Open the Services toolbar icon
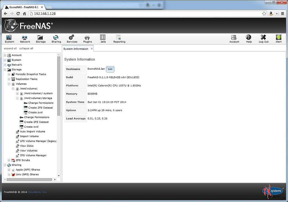 pyautogui.click(x=72, y=39)
